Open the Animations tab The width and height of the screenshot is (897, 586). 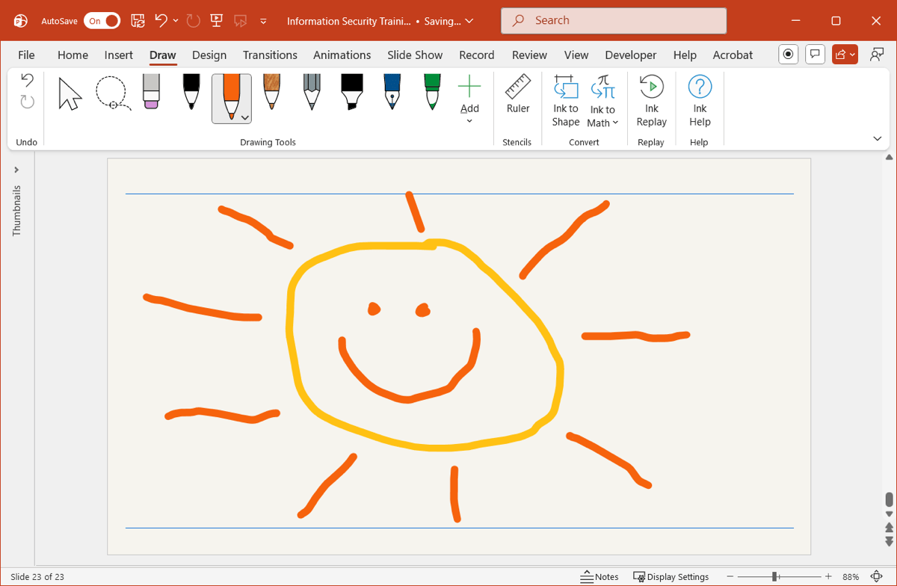342,55
